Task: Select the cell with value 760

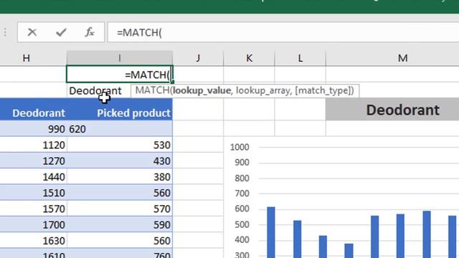Action: coord(120,254)
